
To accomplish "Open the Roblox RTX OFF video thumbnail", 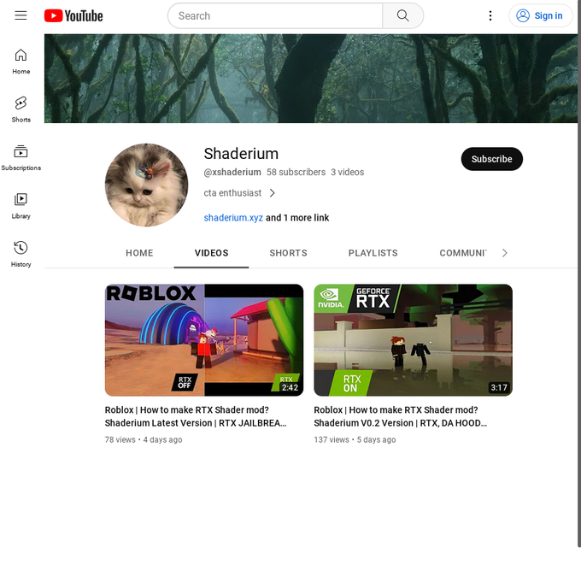I will (204, 340).
